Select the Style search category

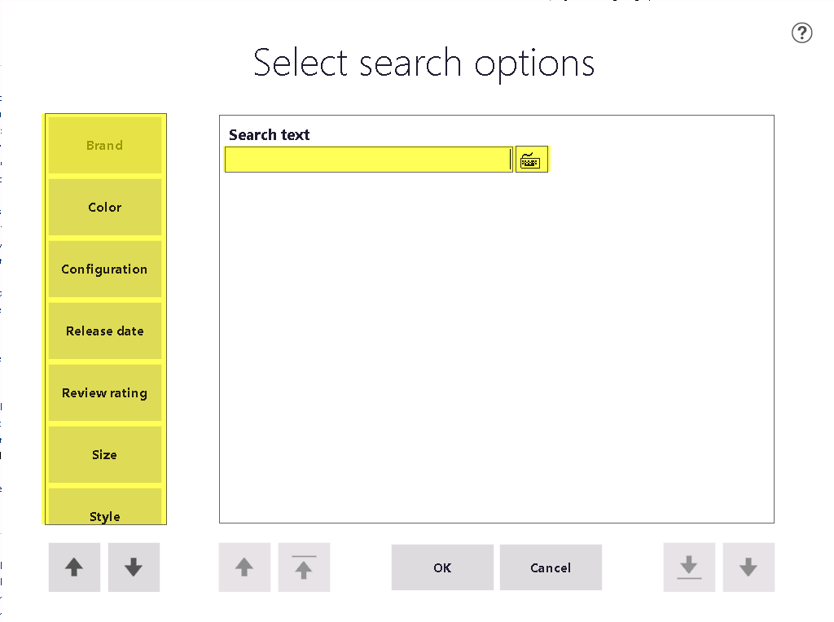pyautogui.click(x=105, y=506)
